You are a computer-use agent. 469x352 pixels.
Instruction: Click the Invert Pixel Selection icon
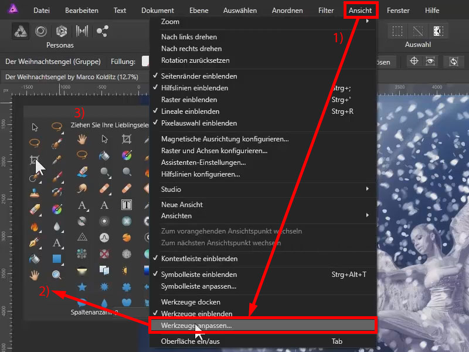tap(438, 31)
